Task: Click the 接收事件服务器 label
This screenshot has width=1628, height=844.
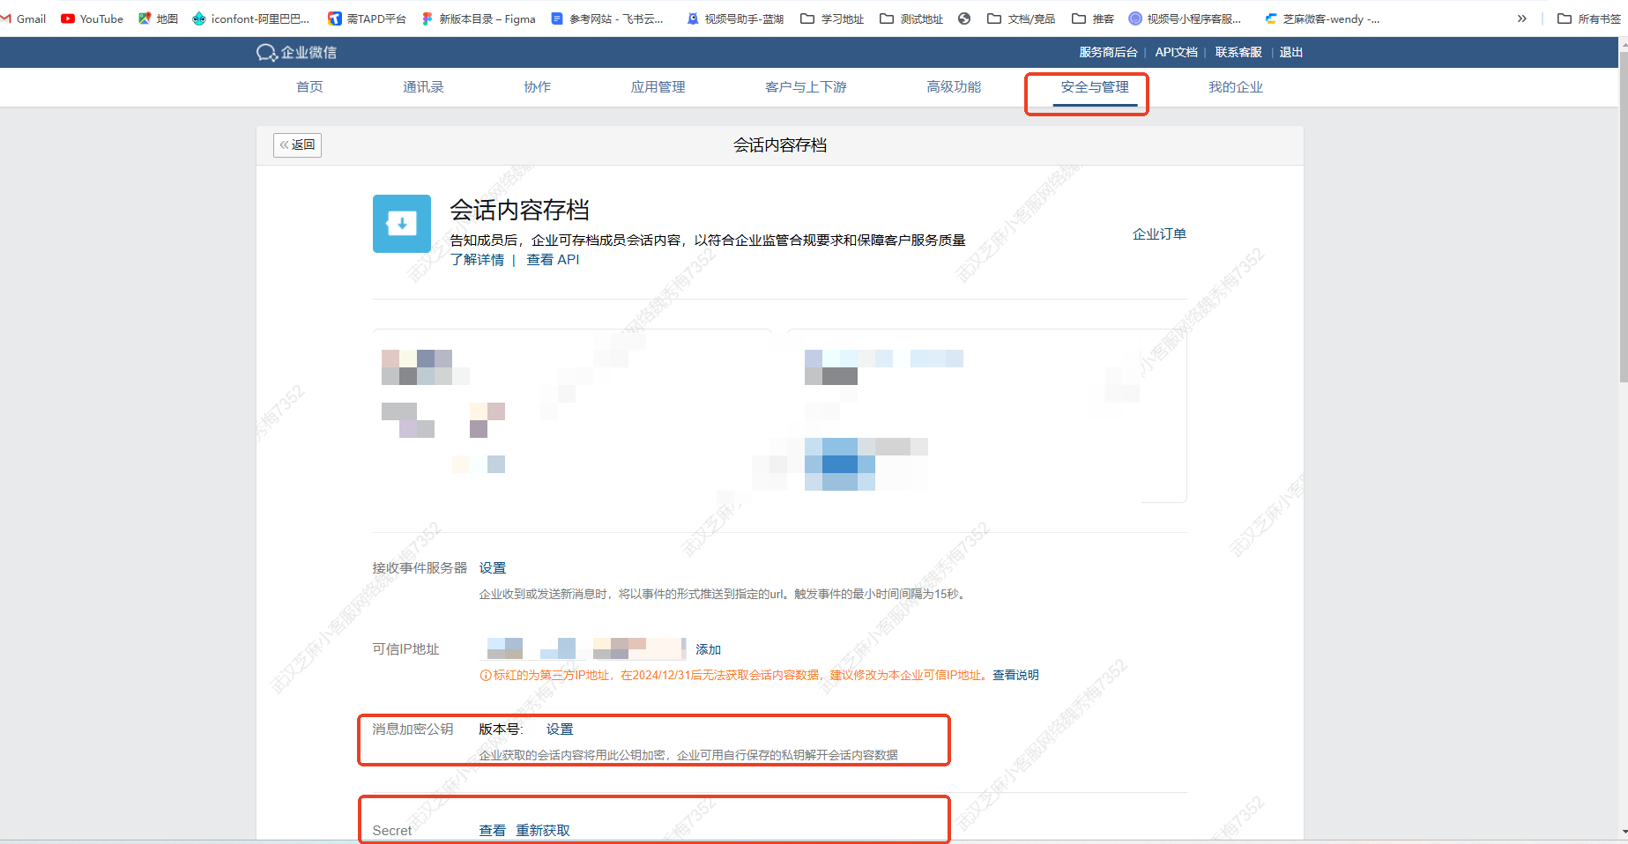Action: pos(420,567)
